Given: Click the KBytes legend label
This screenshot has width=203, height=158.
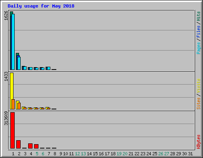Looking at the screenshot, I should (x=199, y=142).
